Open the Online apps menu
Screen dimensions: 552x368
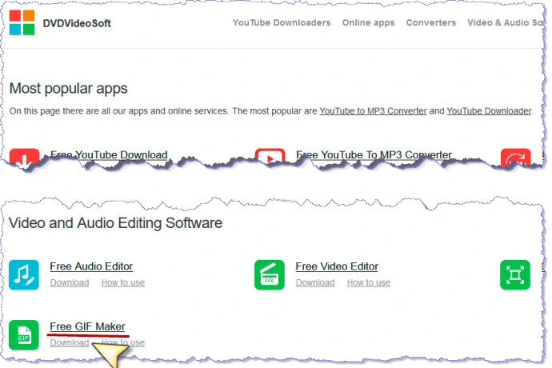pyautogui.click(x=368, y=23)
